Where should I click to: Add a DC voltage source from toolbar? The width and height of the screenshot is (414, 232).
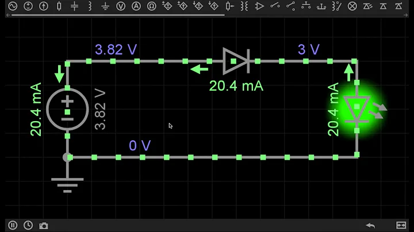pos(28,6)
